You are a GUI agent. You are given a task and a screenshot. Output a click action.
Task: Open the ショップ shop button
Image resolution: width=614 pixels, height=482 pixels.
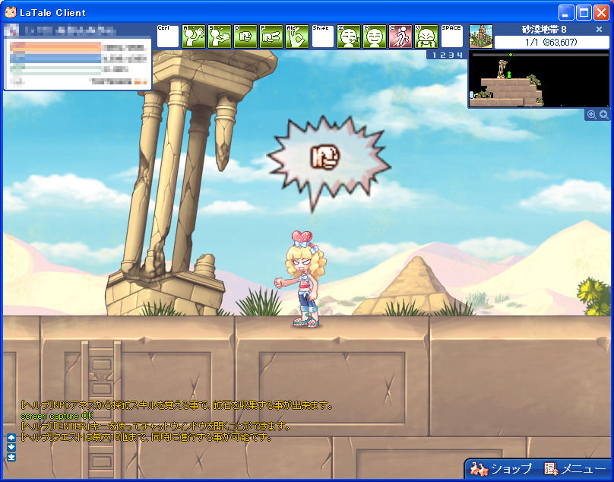click(502, 469)
